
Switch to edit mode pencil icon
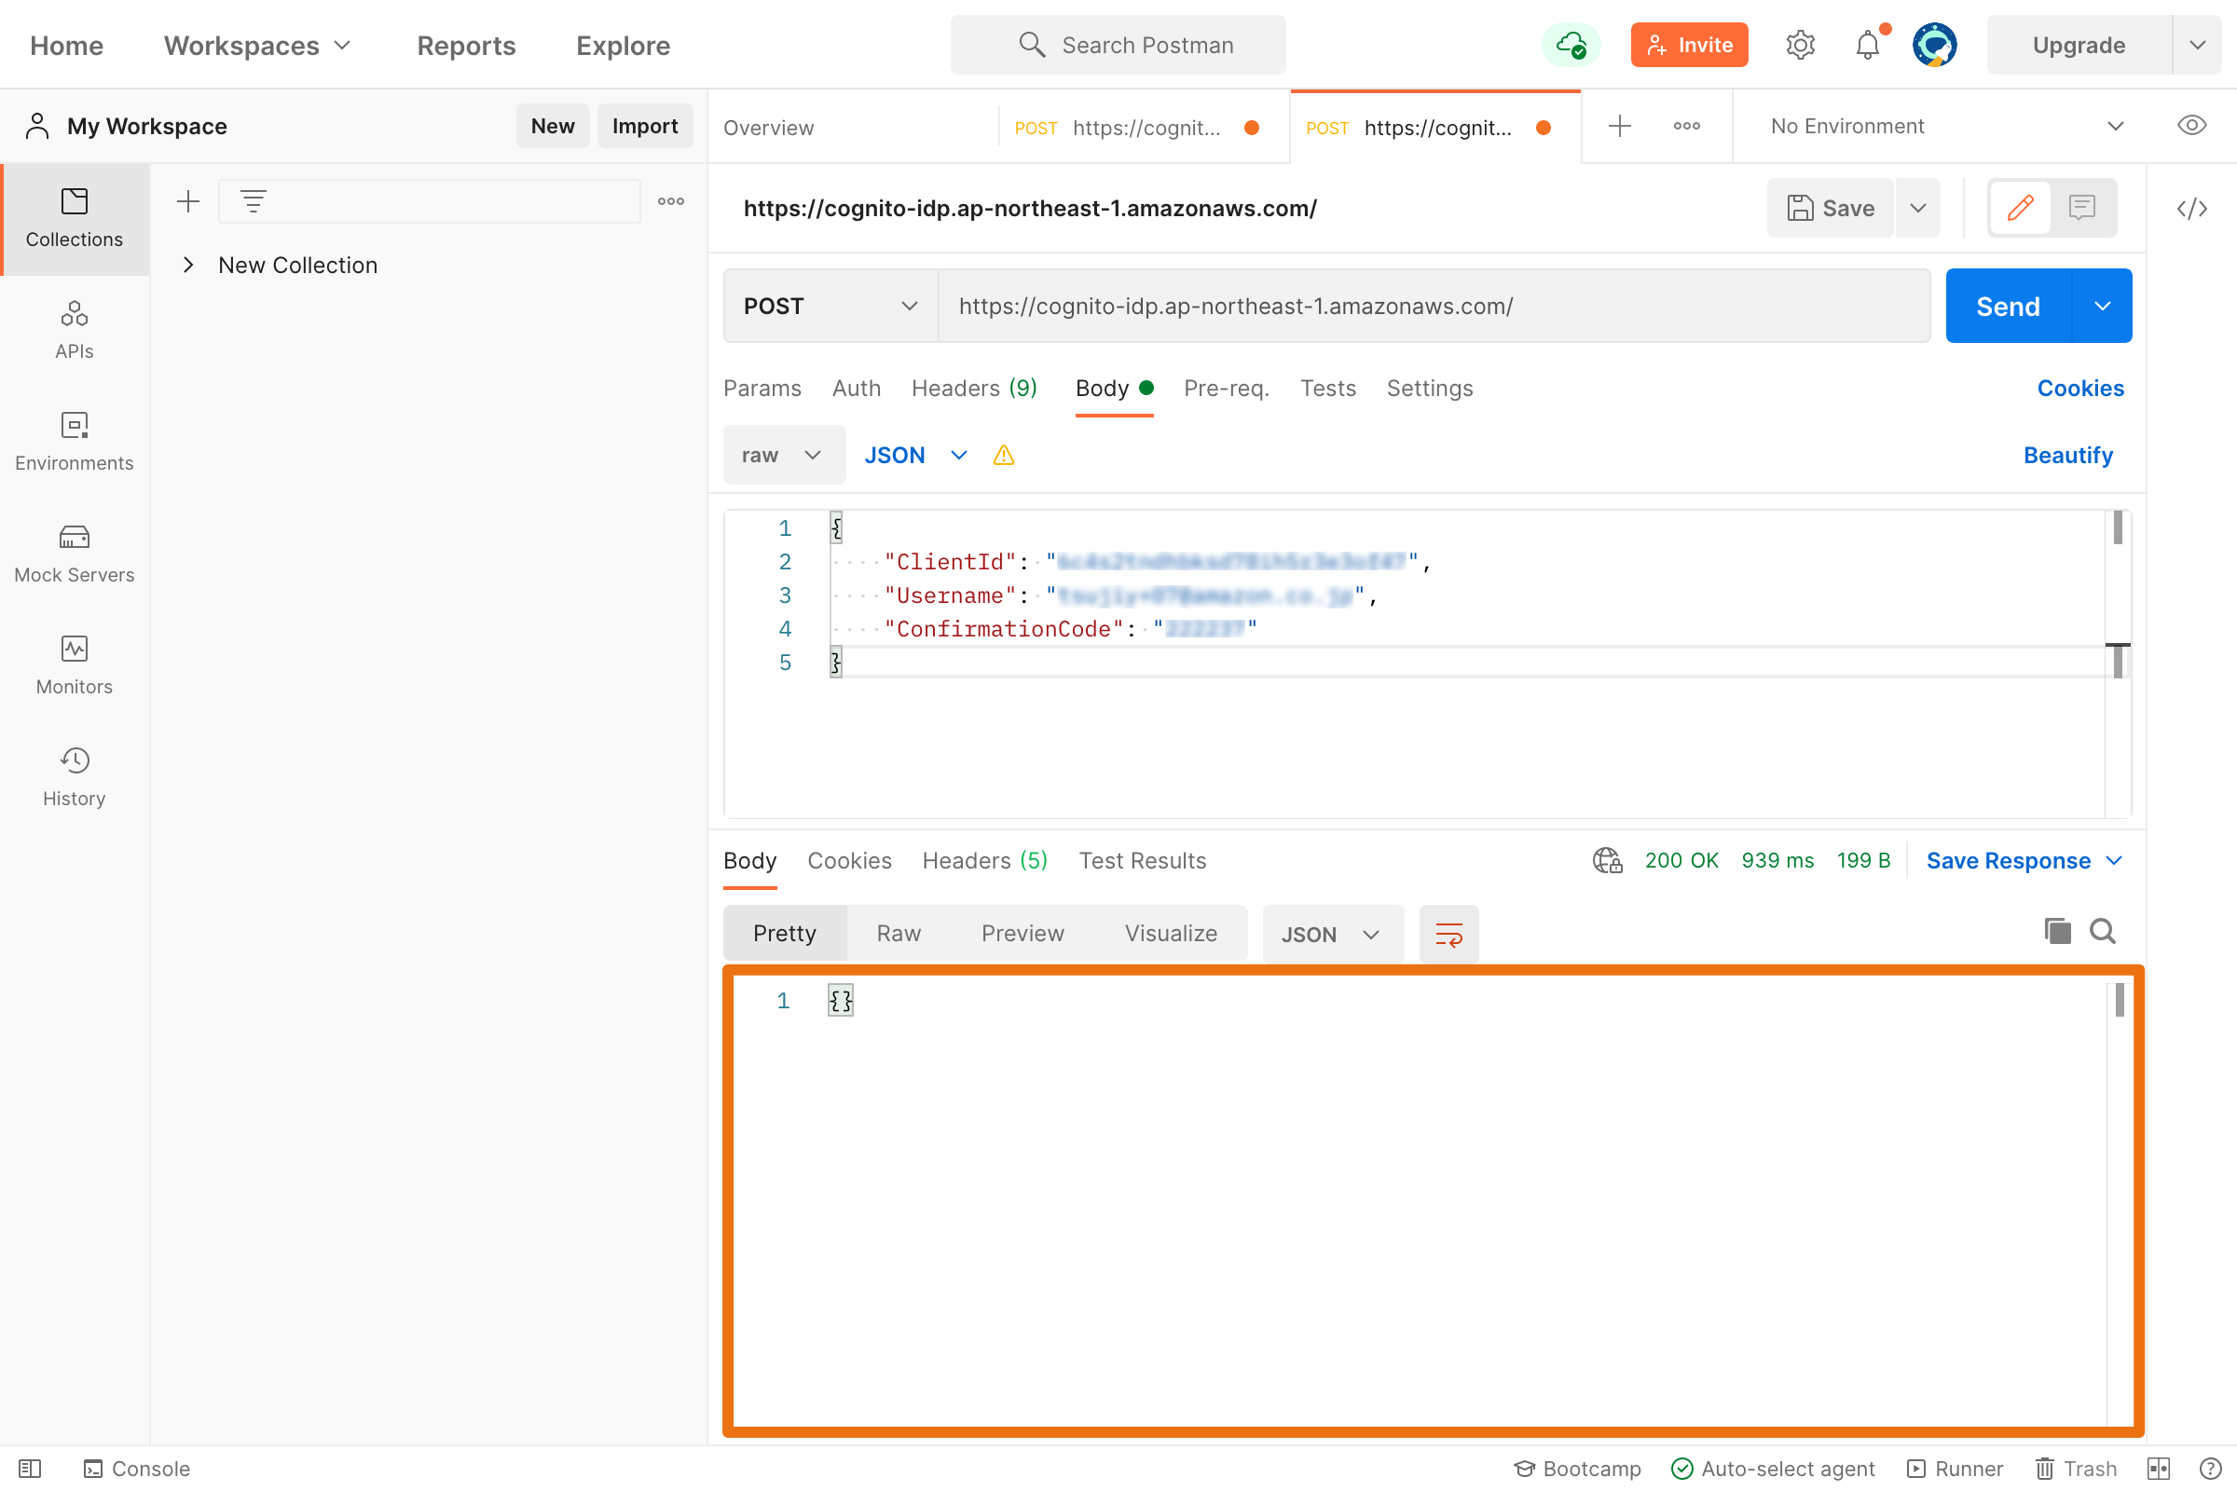[2020, 207]
